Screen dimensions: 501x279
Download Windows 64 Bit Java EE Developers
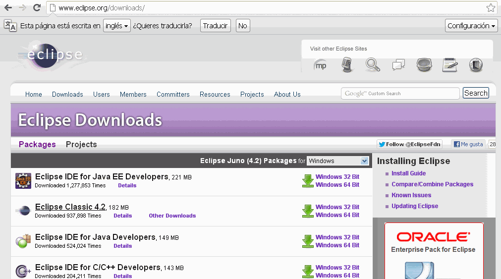(337, 185)
